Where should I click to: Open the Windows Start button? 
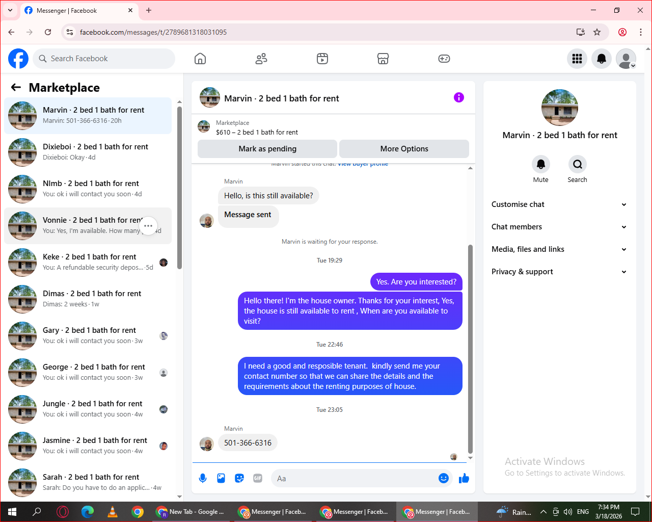point(12,512)
